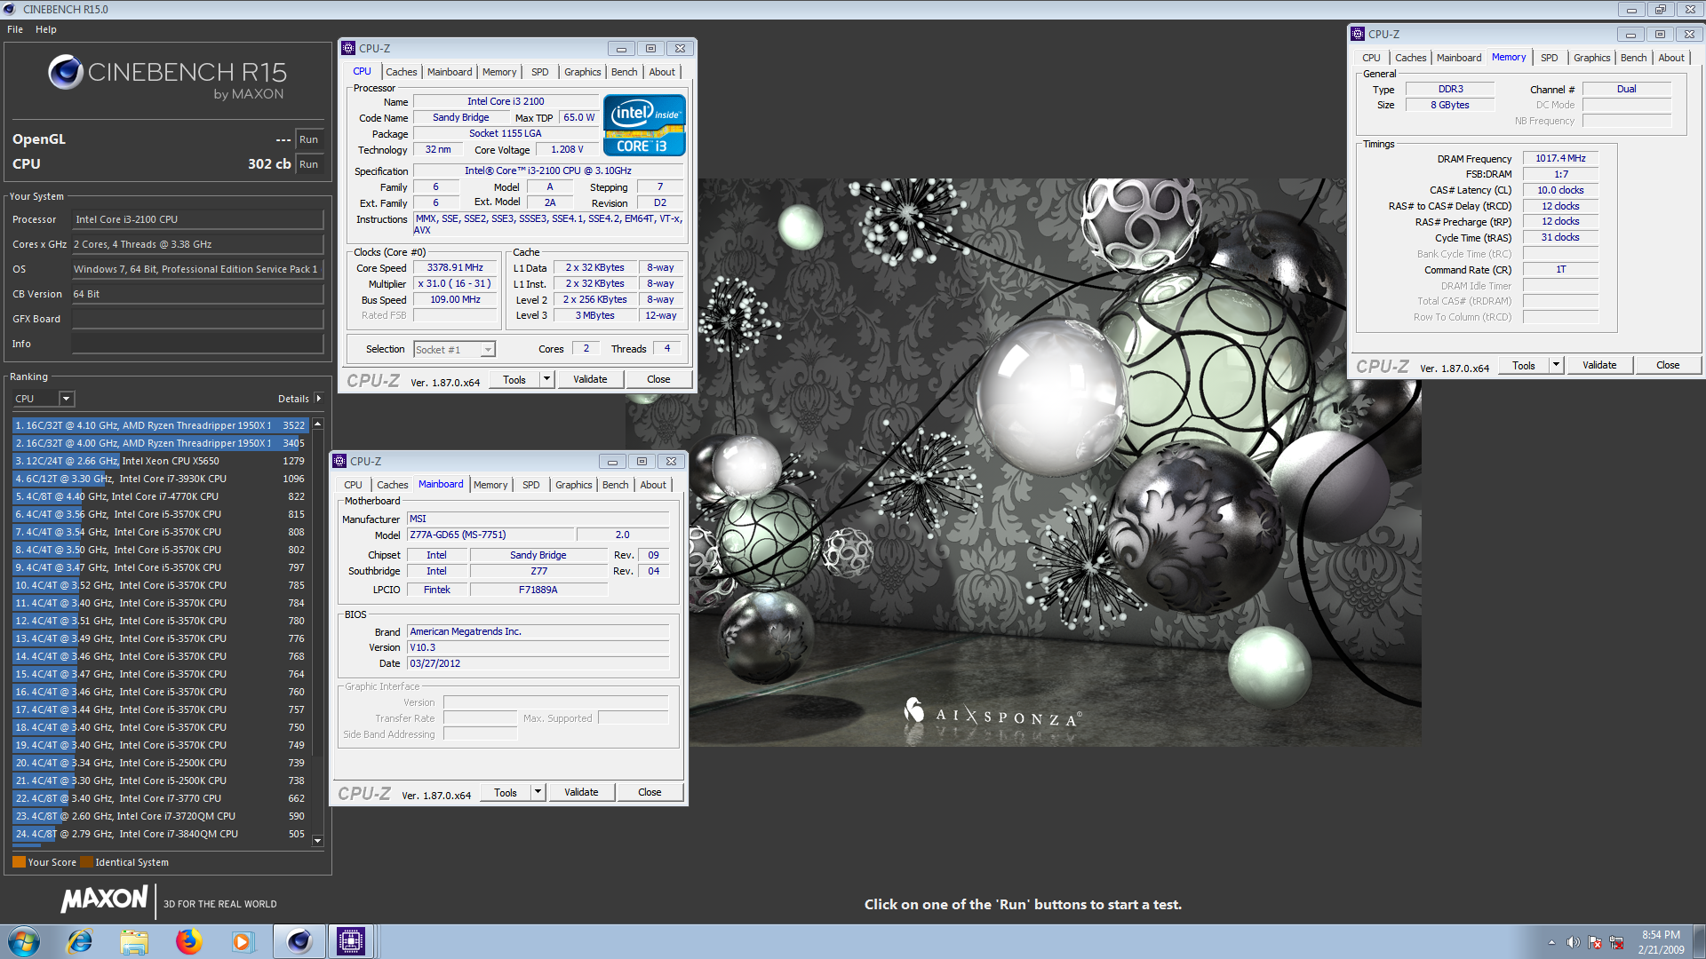Click the GFX Board field
Screen dimensions: 1706x959
pyautogui.click(x=197, y=319)
